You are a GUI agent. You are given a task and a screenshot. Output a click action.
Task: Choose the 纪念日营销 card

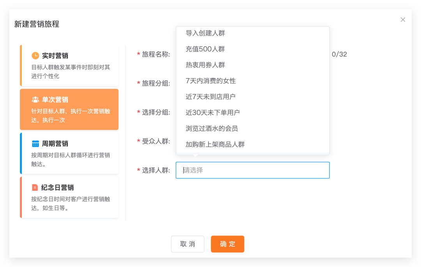coord(69,197)
